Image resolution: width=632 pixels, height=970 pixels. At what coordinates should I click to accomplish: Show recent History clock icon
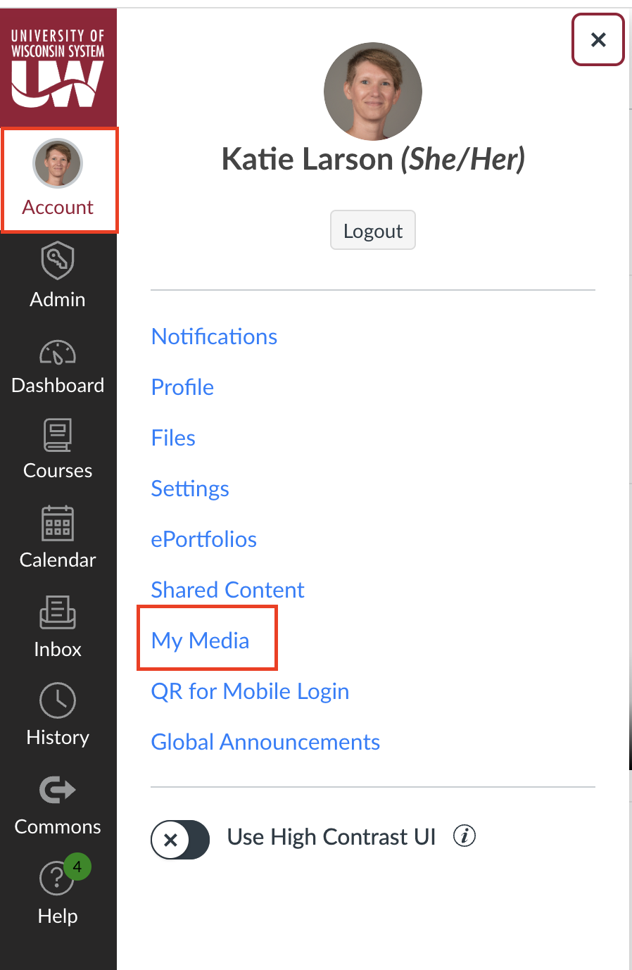58,700
